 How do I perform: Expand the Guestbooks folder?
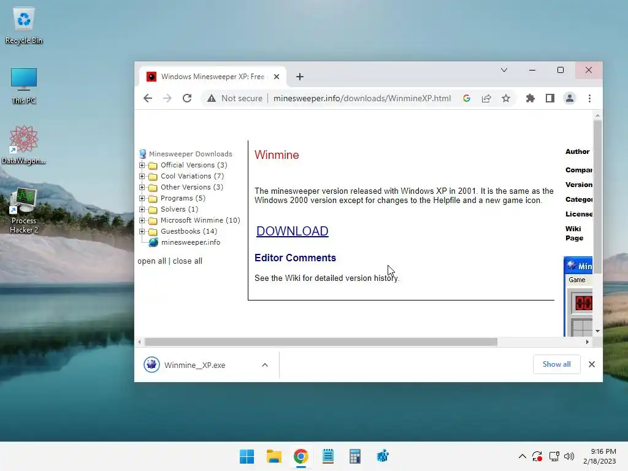[142, 231]
